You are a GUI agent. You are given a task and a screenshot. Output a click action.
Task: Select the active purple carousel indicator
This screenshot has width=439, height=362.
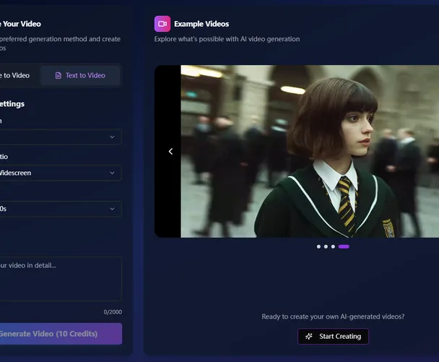(344, 246)
